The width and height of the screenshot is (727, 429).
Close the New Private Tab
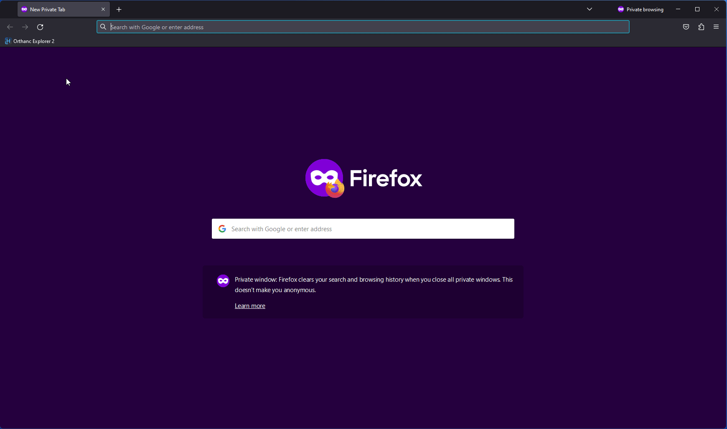[x=103, y=9]
